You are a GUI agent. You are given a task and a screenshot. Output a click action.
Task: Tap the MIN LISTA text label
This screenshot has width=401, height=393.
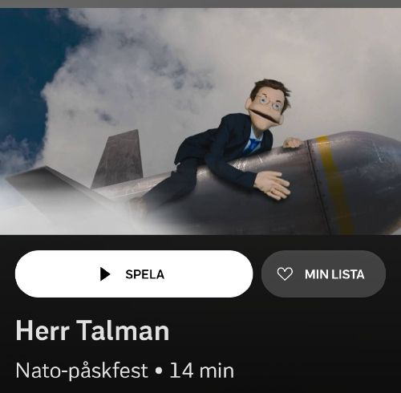point(334,274)
